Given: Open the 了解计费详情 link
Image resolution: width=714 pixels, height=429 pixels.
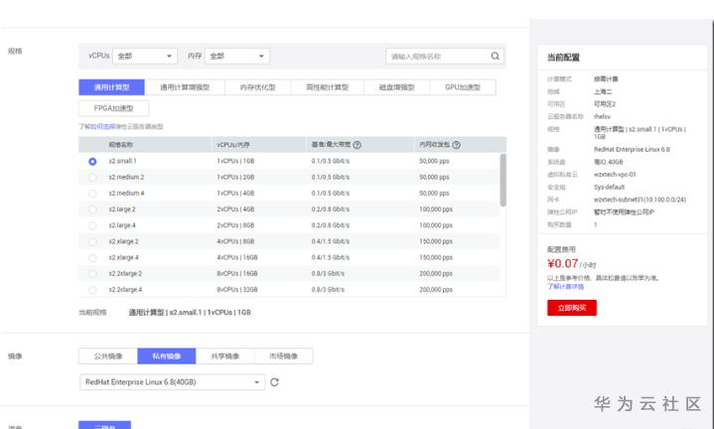Looking at the screenshot, I should coord(566,286).
